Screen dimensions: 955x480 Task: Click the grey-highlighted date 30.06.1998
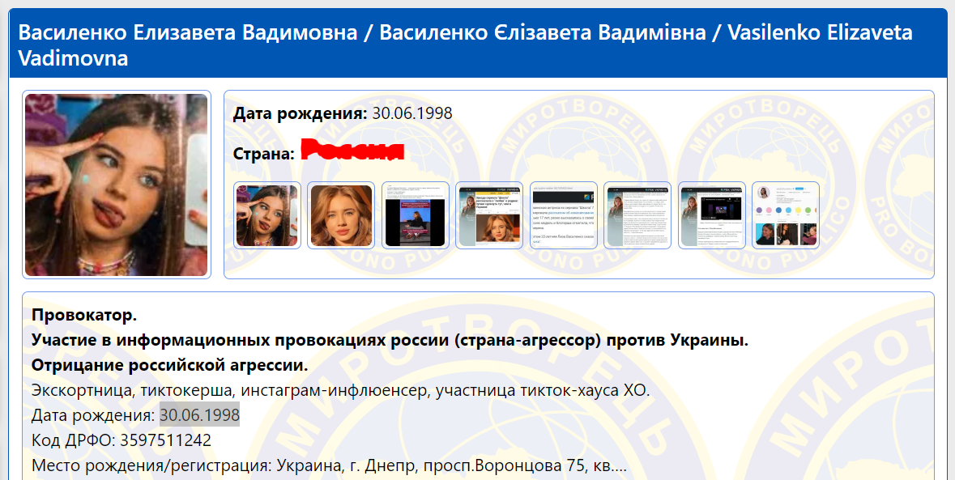pyautogui.click(x=200, y=415)
